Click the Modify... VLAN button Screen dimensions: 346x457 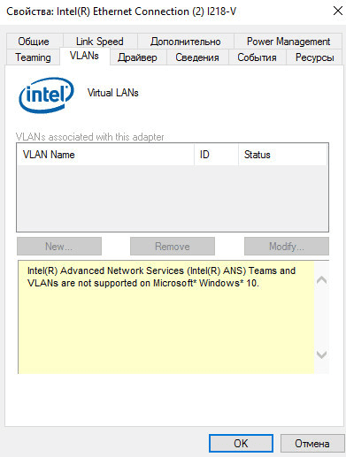click(x=287, y=247)
